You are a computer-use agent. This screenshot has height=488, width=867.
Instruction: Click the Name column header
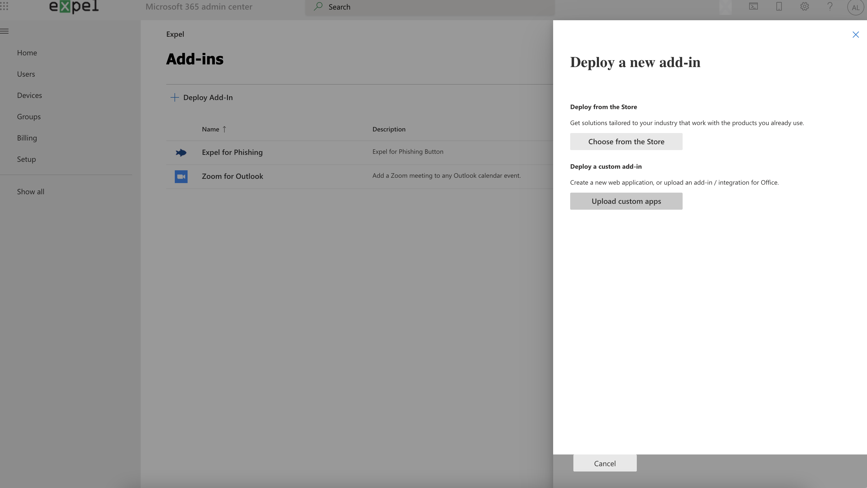[210, 129]
